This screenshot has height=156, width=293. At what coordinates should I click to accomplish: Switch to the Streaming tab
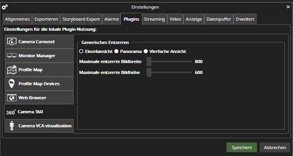pos(154,19)
